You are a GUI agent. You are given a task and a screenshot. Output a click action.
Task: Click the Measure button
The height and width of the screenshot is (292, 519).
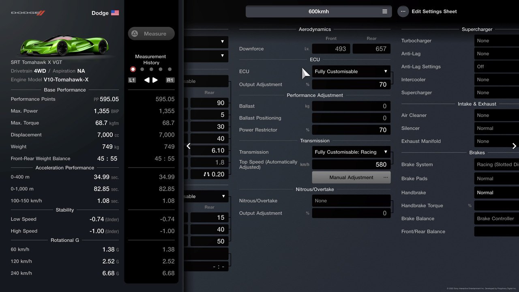tap(151, 34)
